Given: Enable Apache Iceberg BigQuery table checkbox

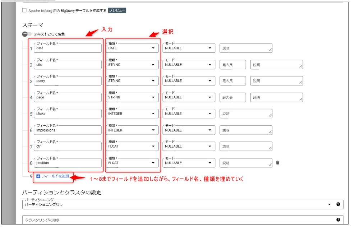Looking at the screenshot, I should click(x=24, y=10).
